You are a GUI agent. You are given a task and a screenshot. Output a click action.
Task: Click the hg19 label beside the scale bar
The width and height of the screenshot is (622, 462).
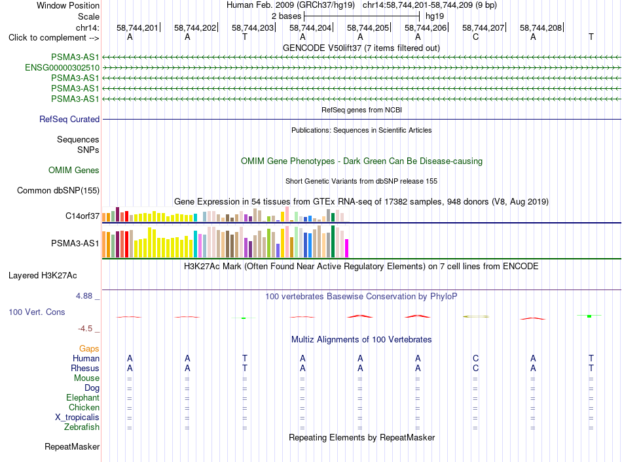pos(435,16)
